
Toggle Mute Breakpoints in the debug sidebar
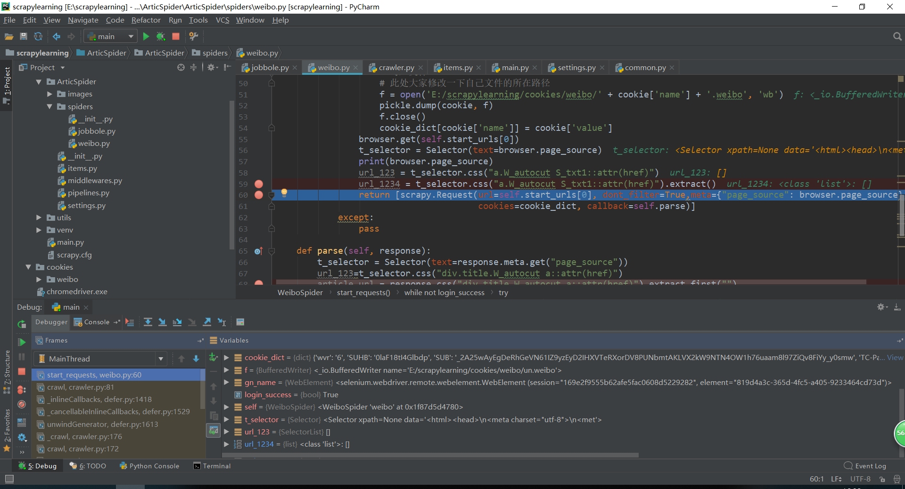[x=22, y=404]
